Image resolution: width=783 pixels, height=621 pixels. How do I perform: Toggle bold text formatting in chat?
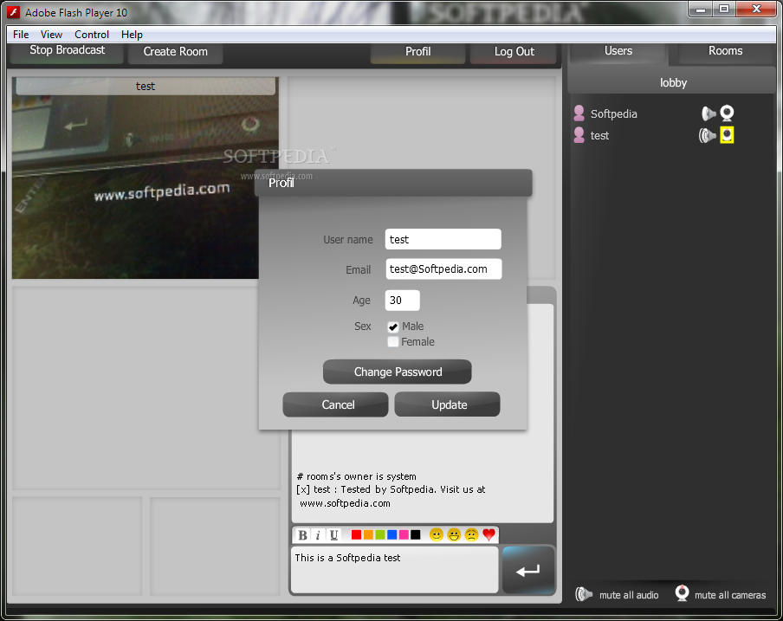[x=302, y=535]
